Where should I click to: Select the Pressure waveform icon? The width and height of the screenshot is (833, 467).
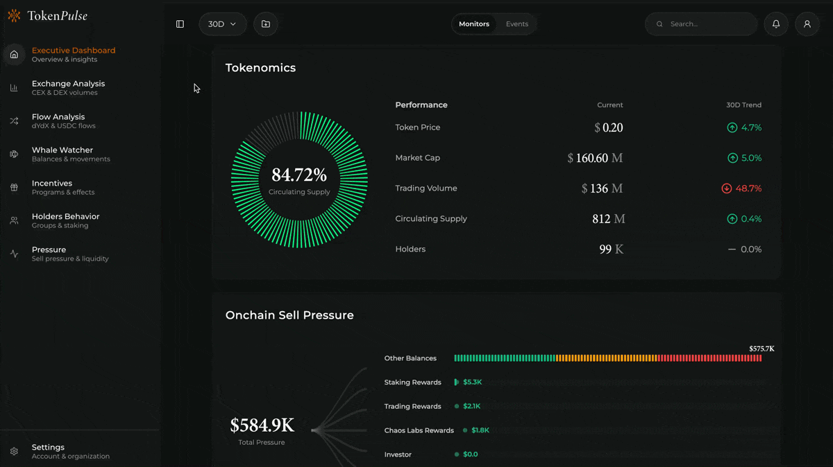[x=14, y=254]
